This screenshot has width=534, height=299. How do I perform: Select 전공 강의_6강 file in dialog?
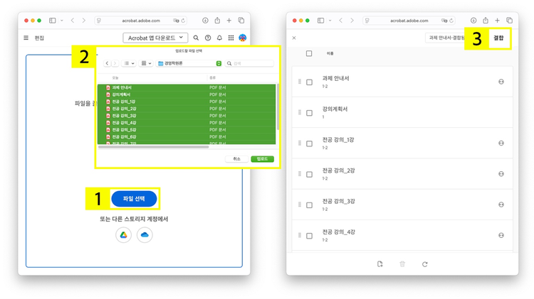(x=187, y=137)
